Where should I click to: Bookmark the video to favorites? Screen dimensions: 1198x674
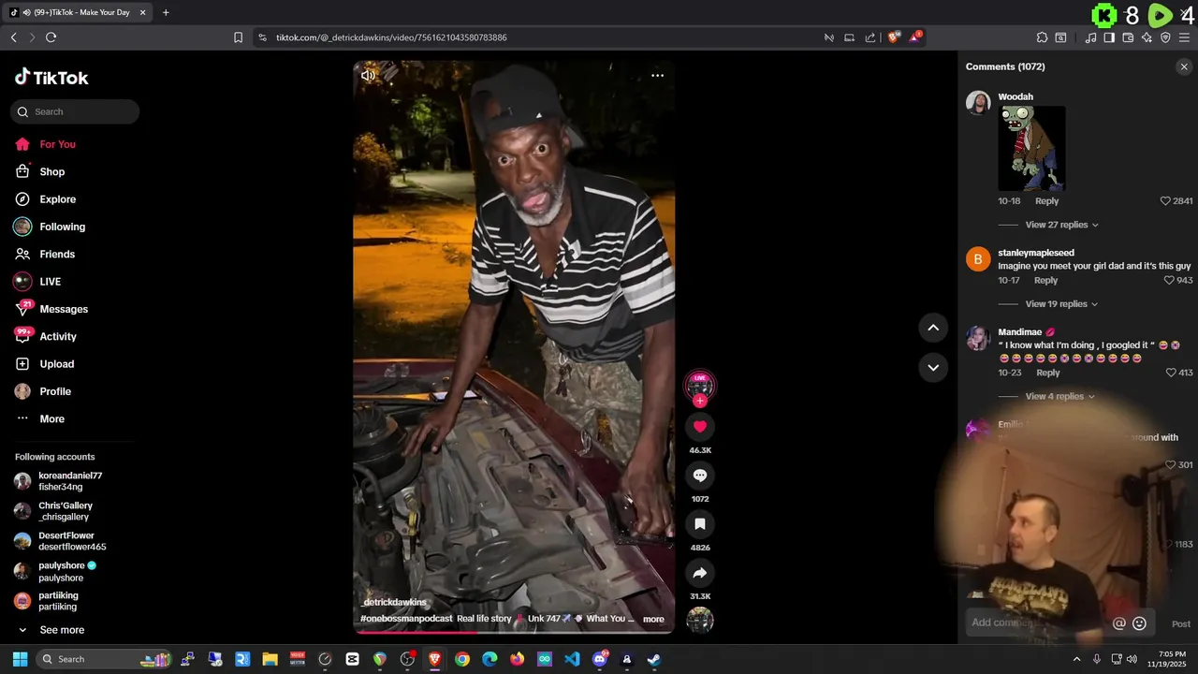point(699,524)
